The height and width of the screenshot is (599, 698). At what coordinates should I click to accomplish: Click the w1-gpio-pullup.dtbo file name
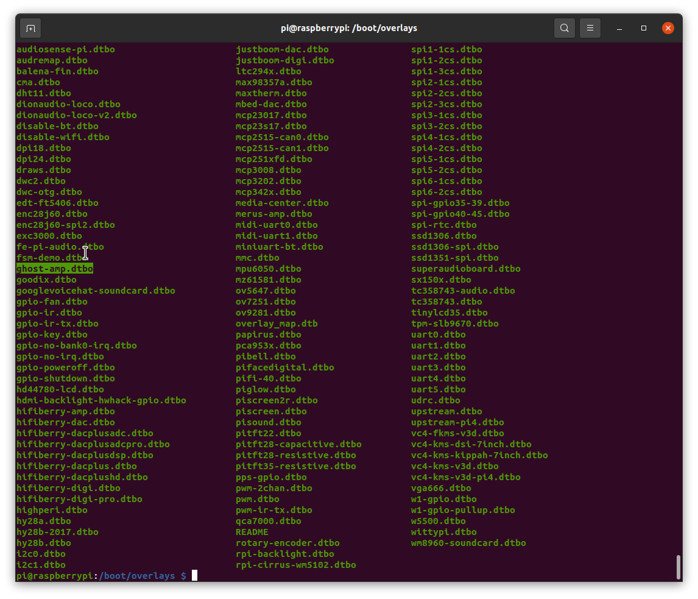click(463, 510)
